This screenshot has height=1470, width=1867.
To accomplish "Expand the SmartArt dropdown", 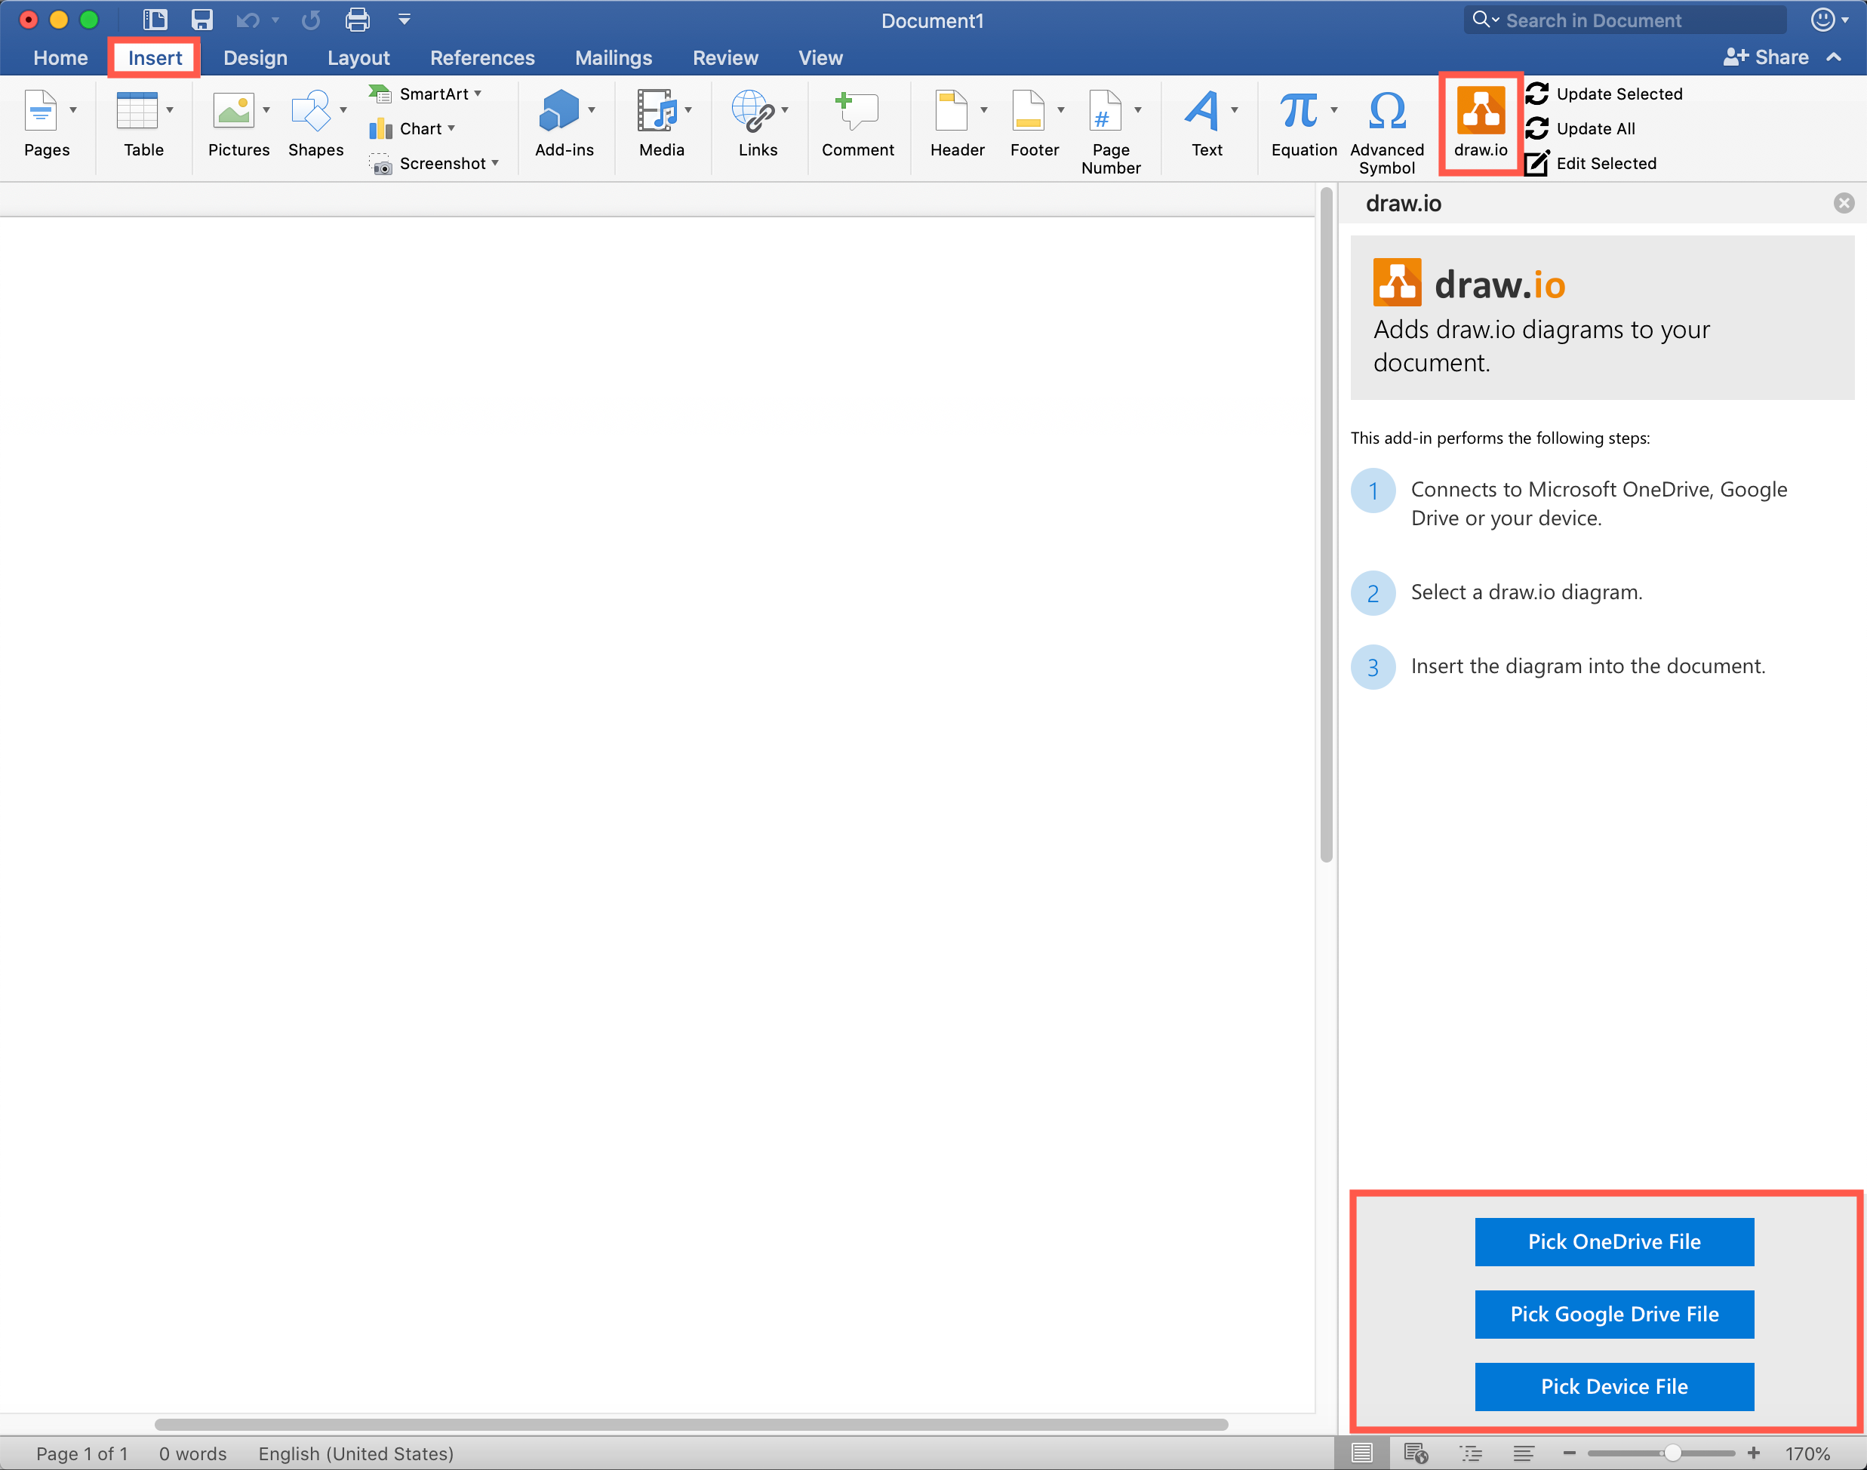I will (x=478, y=93).
